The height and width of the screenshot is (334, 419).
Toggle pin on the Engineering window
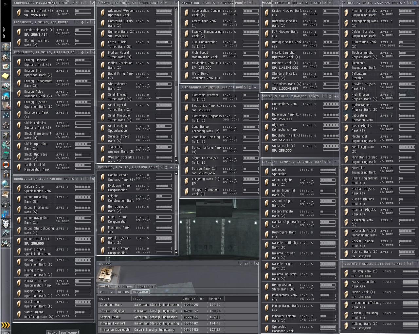tap(77, 52)
